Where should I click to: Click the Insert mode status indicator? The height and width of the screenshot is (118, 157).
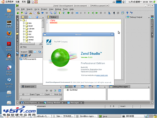coord(126,106)
